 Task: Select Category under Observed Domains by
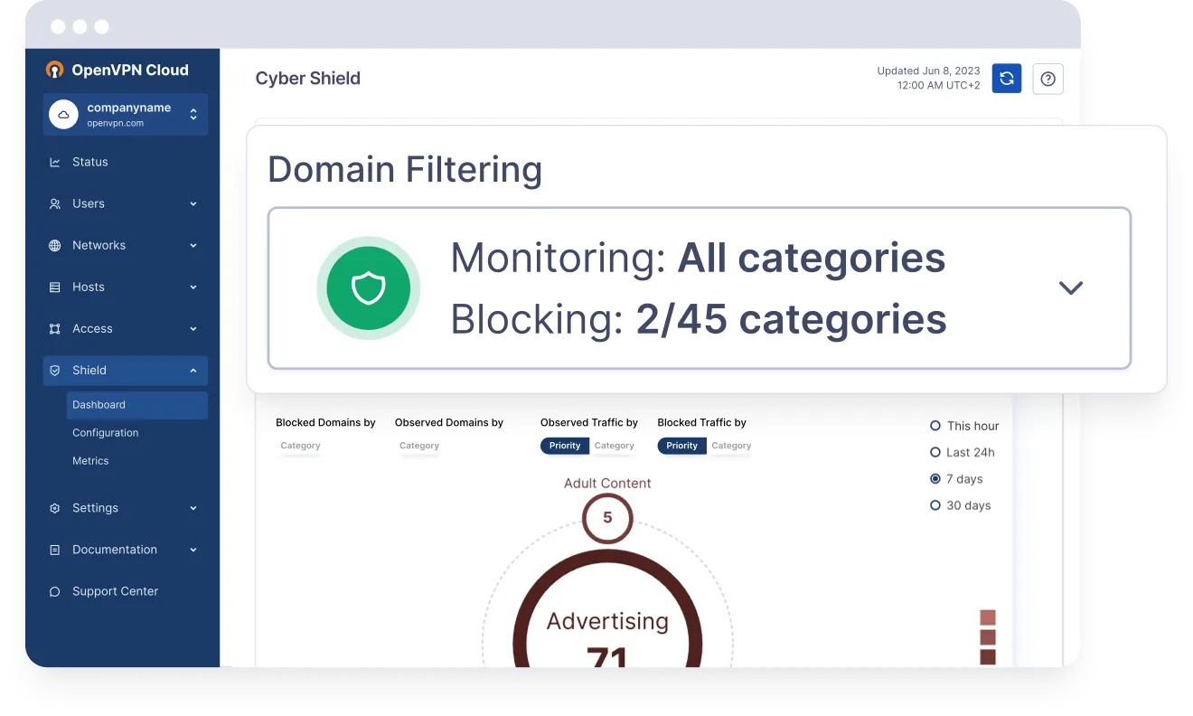tap(419, 446)
